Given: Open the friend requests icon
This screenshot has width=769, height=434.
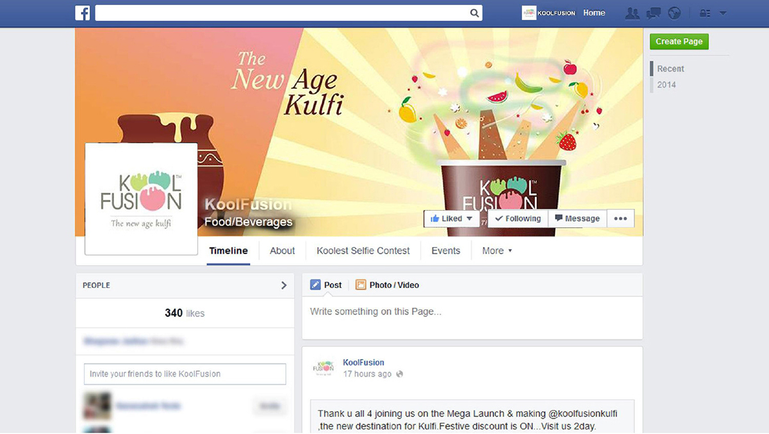Looking at the screenshot, I should click(x=633, y=13).
